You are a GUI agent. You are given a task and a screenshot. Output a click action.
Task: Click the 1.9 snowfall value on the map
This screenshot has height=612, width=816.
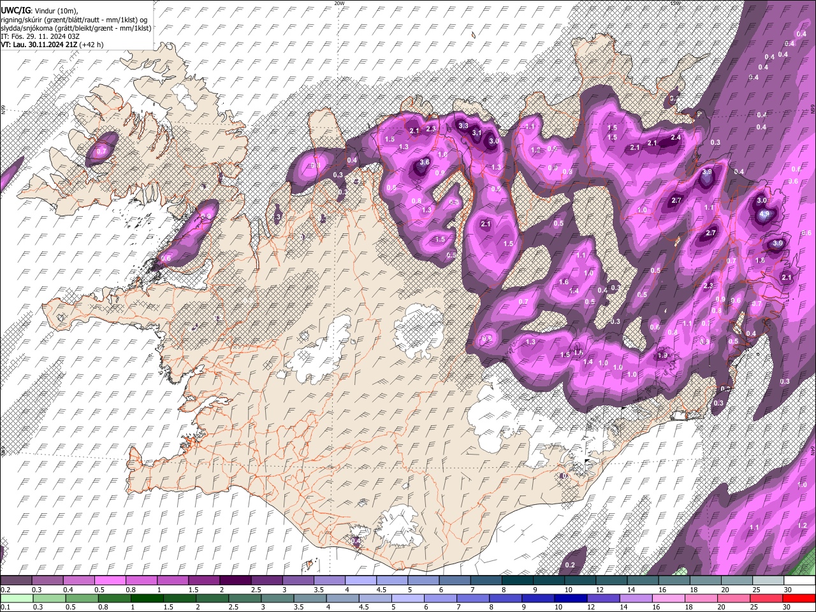(x=662, y=356)
